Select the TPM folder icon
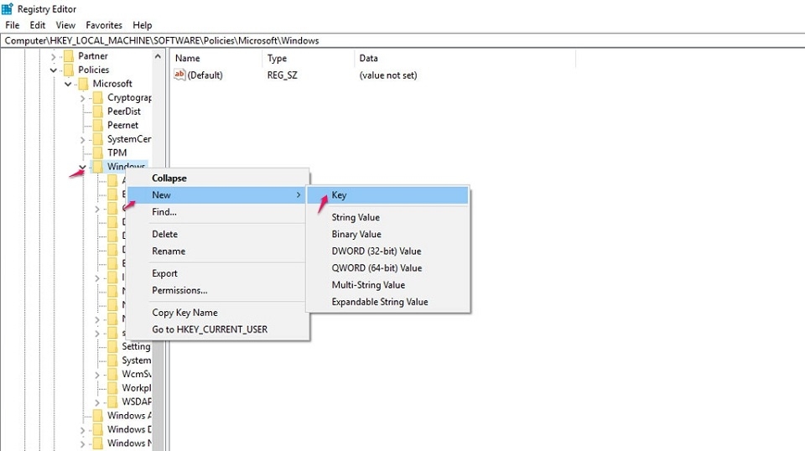Screen dimensions: 805x451 point(97,153)
